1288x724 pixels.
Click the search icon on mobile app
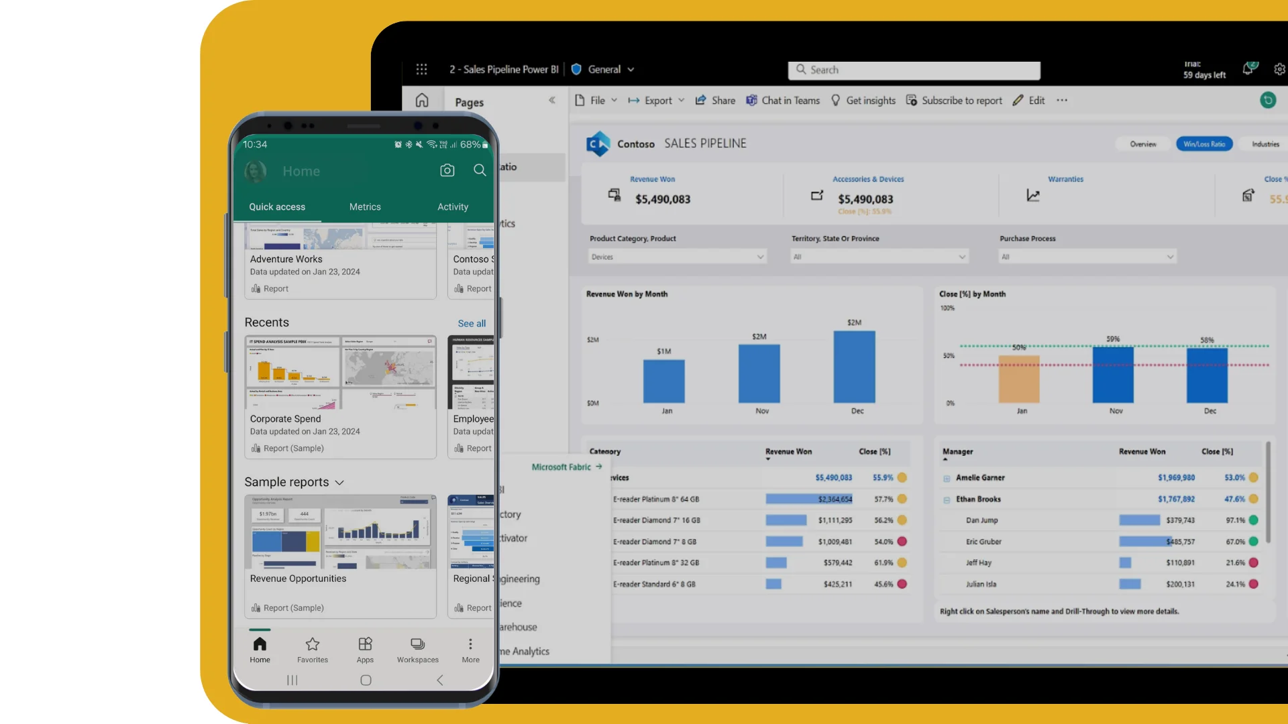point(480,171)
